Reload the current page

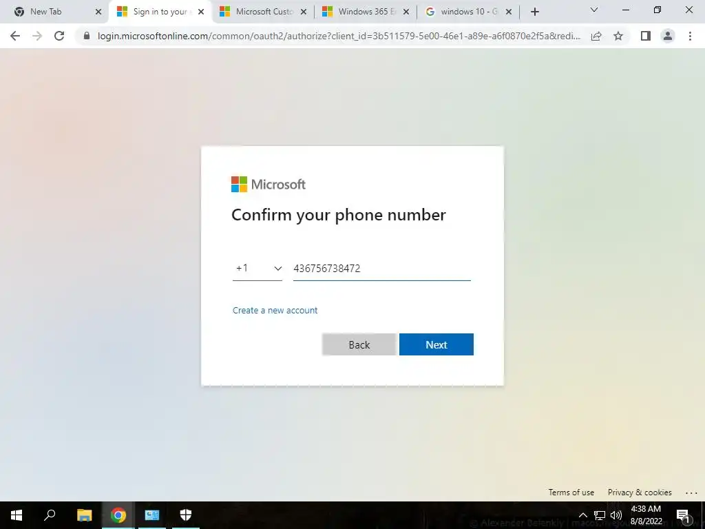coord(59,36)
